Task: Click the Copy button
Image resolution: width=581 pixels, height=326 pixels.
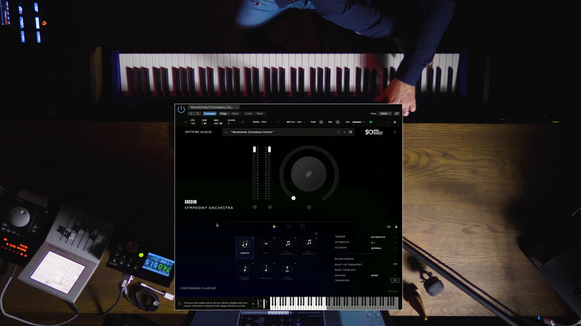Action: tap(223, 114)
